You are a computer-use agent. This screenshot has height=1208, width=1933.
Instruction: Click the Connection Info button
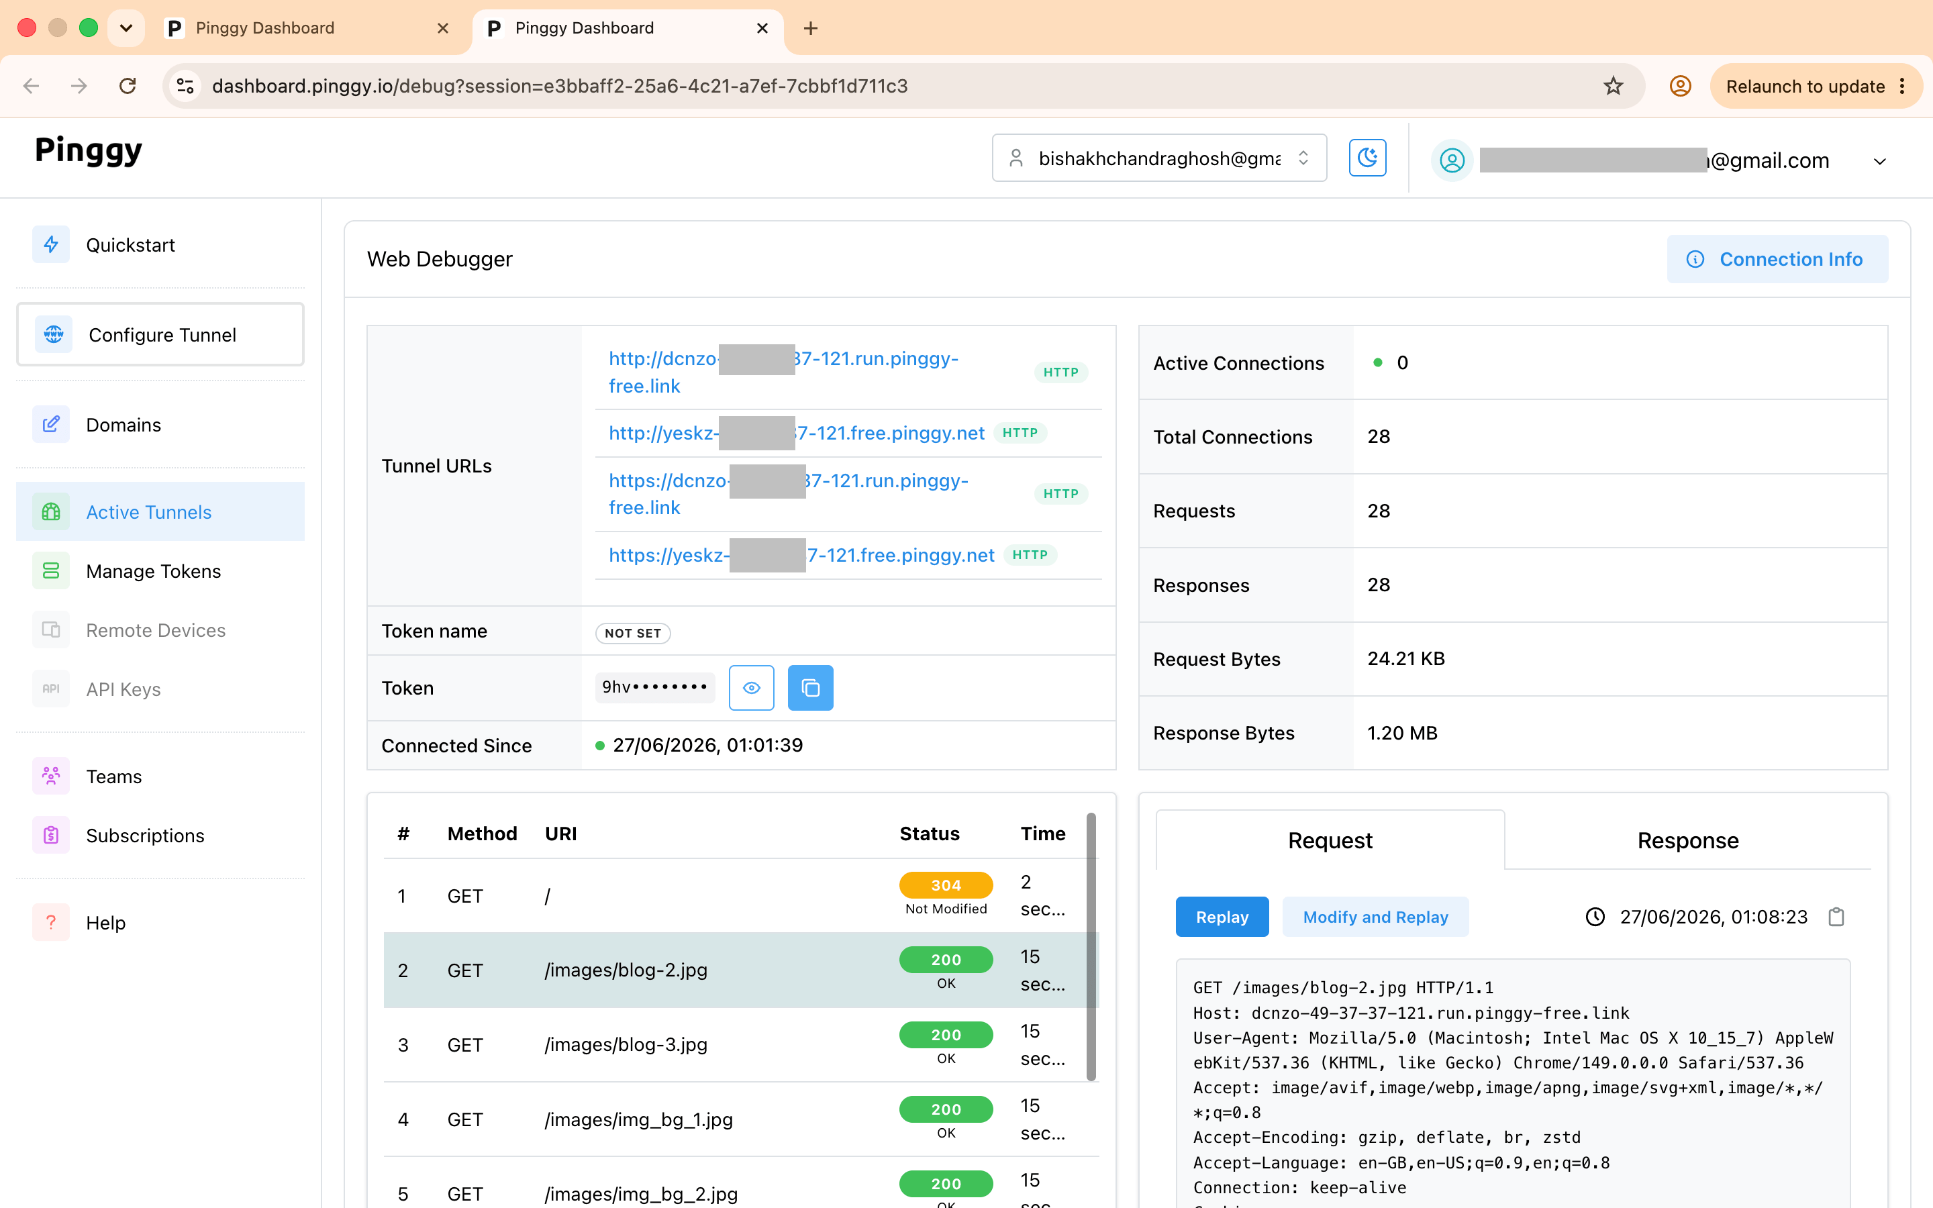(1777, 259)
